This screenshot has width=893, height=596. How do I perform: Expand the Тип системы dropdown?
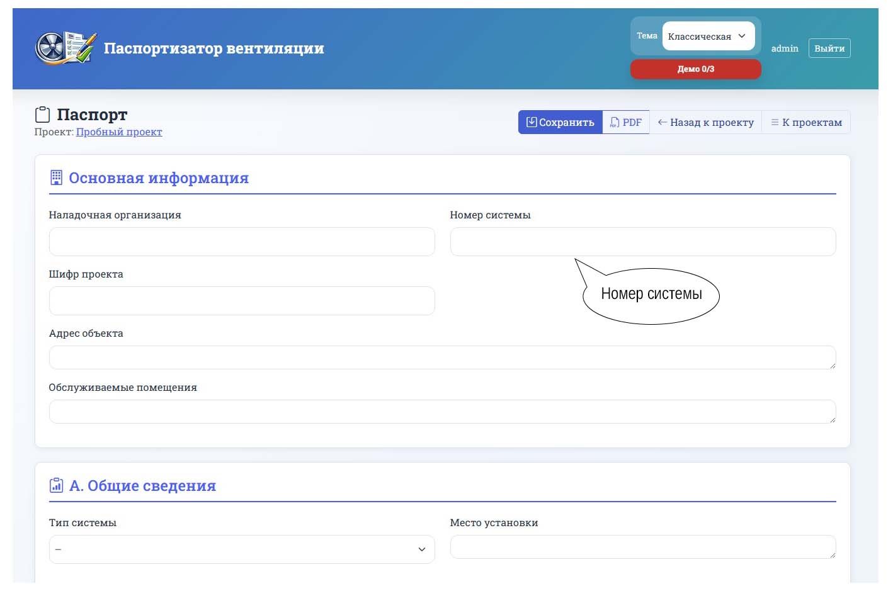(242, 549)
